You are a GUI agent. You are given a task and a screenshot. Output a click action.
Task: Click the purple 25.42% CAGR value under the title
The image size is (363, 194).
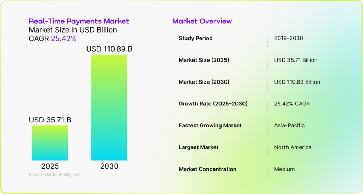[63, 39]
